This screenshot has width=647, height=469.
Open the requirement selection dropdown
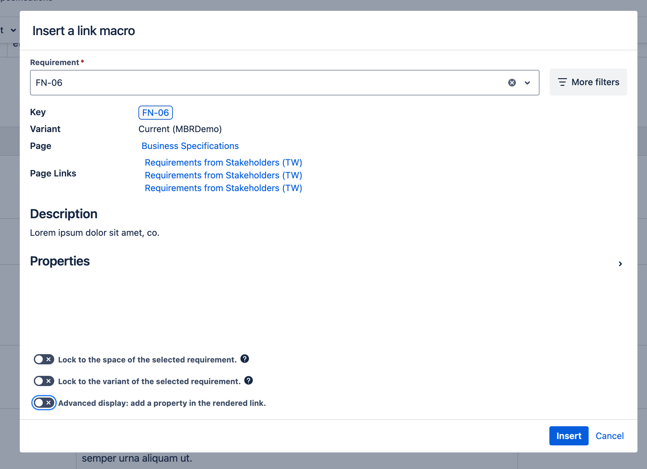[527, 83]
